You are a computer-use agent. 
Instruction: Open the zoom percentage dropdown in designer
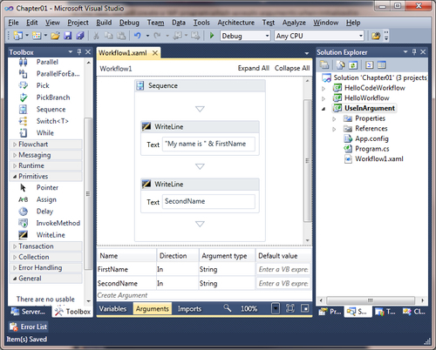276,308
